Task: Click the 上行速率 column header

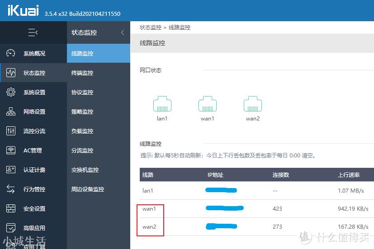Action: [349, 175]
